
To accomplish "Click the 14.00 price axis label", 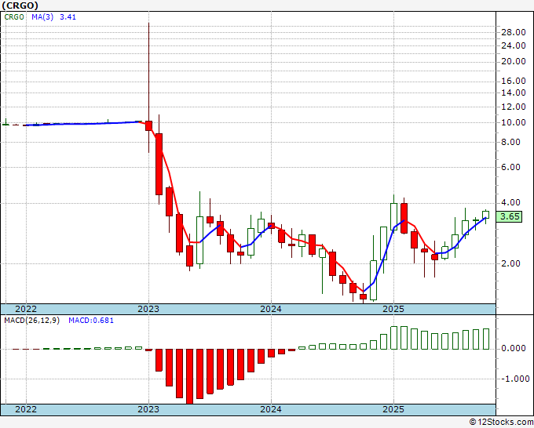I will coord(514,92).
